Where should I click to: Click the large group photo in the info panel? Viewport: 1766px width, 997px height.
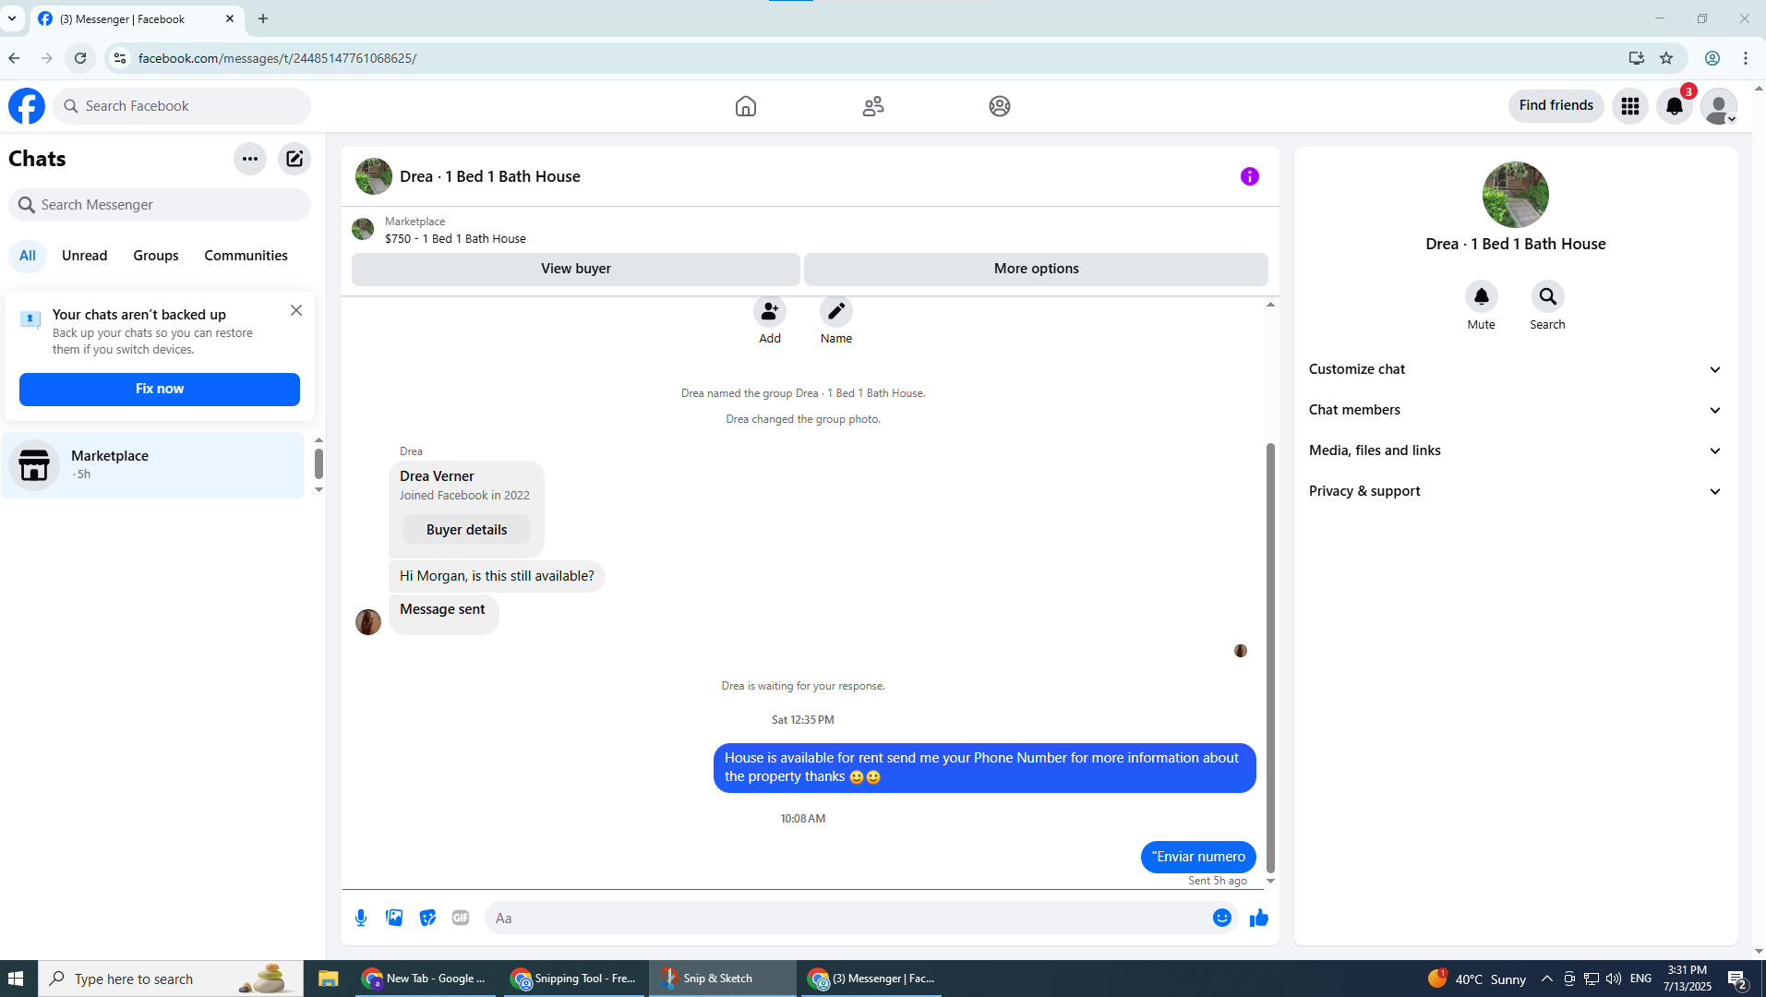(x=1516, y=195)
